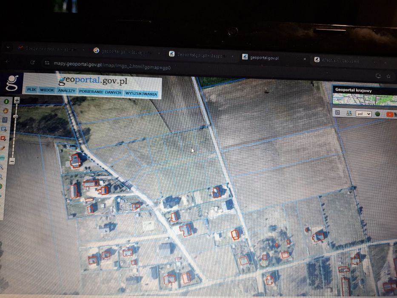Click the zoom slider handle
Viewport: 397px width, 298px height.
pos(16,116)
